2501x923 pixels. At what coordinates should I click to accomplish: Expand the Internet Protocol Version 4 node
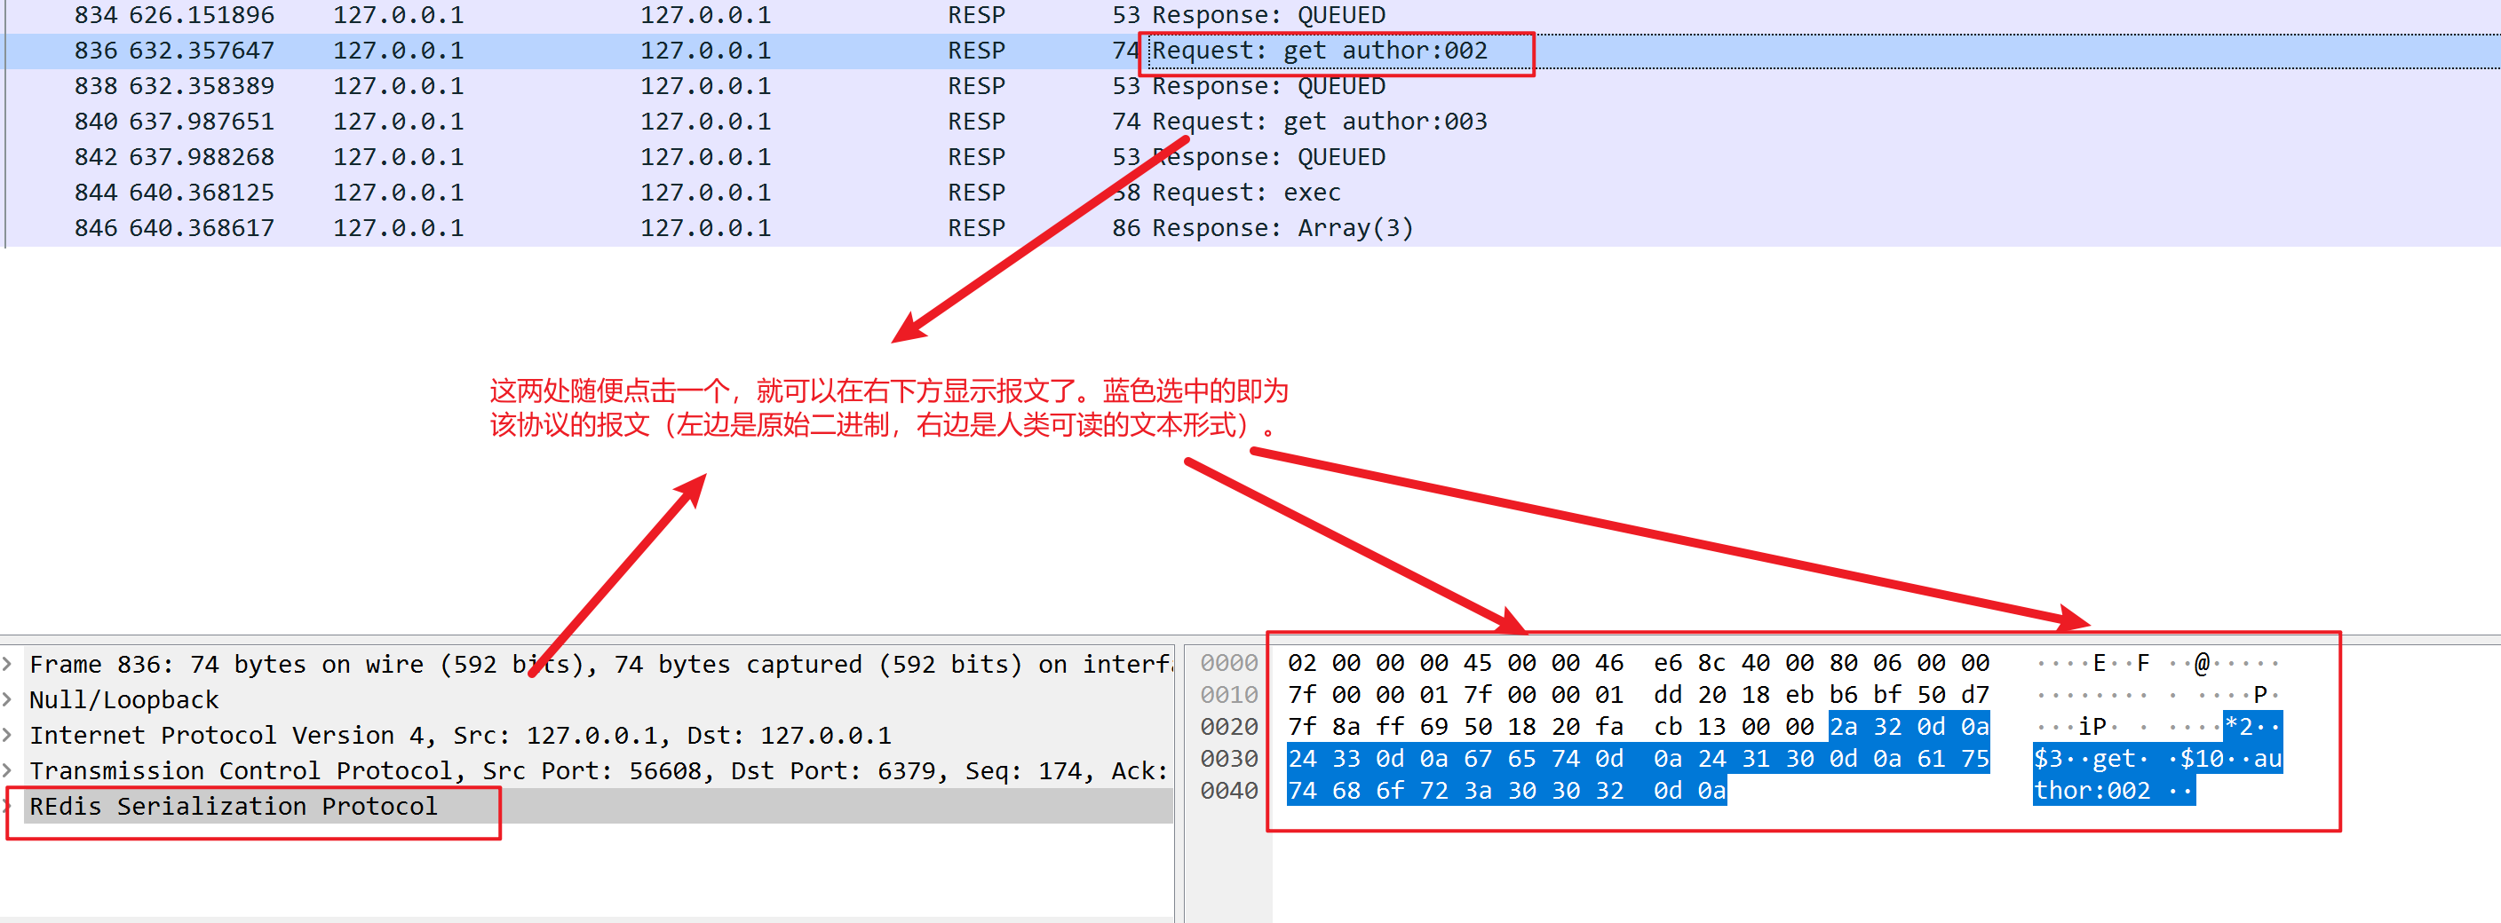pos(9,736)
